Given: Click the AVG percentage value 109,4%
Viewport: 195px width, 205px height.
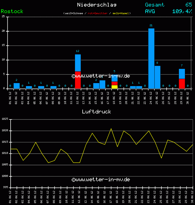Looking at the screenshot, I should (x=182, y=11).
